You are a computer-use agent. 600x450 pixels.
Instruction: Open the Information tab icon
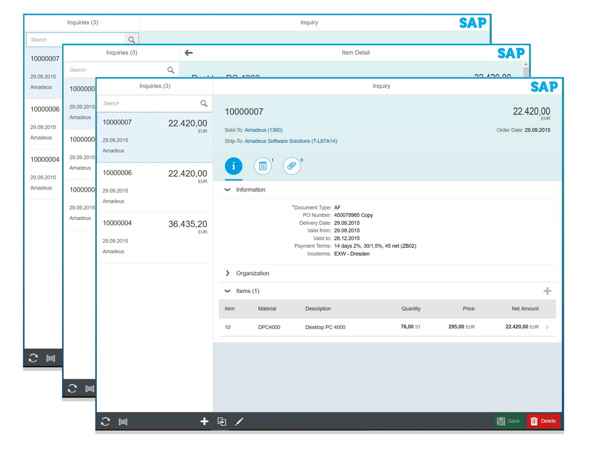[234, 166]
